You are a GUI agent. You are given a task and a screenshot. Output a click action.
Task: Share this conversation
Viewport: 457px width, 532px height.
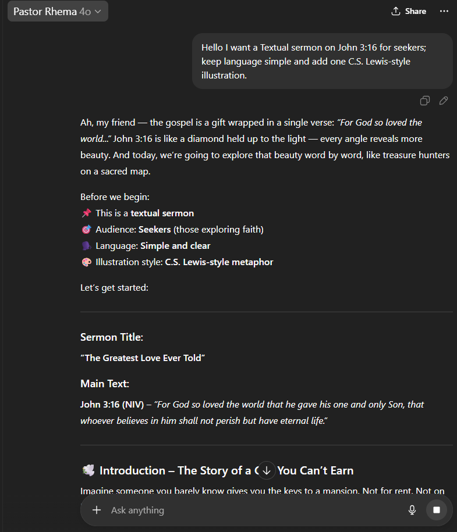pos(409,11)
